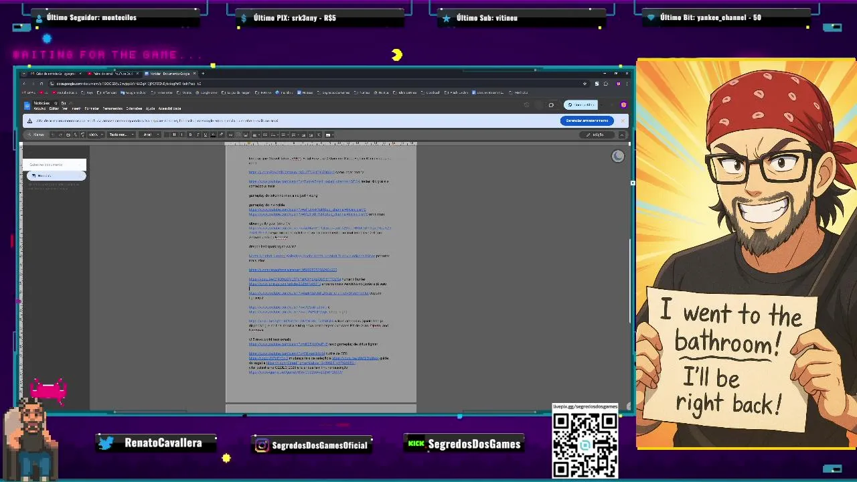The width and height of the screenshot is (857, 482).
Task: Increase font size with plus
Action: click(x=181, y=135)
